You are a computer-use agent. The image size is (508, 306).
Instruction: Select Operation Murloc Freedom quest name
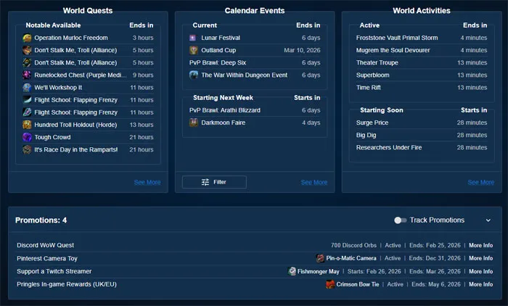(x=71, y=38)
